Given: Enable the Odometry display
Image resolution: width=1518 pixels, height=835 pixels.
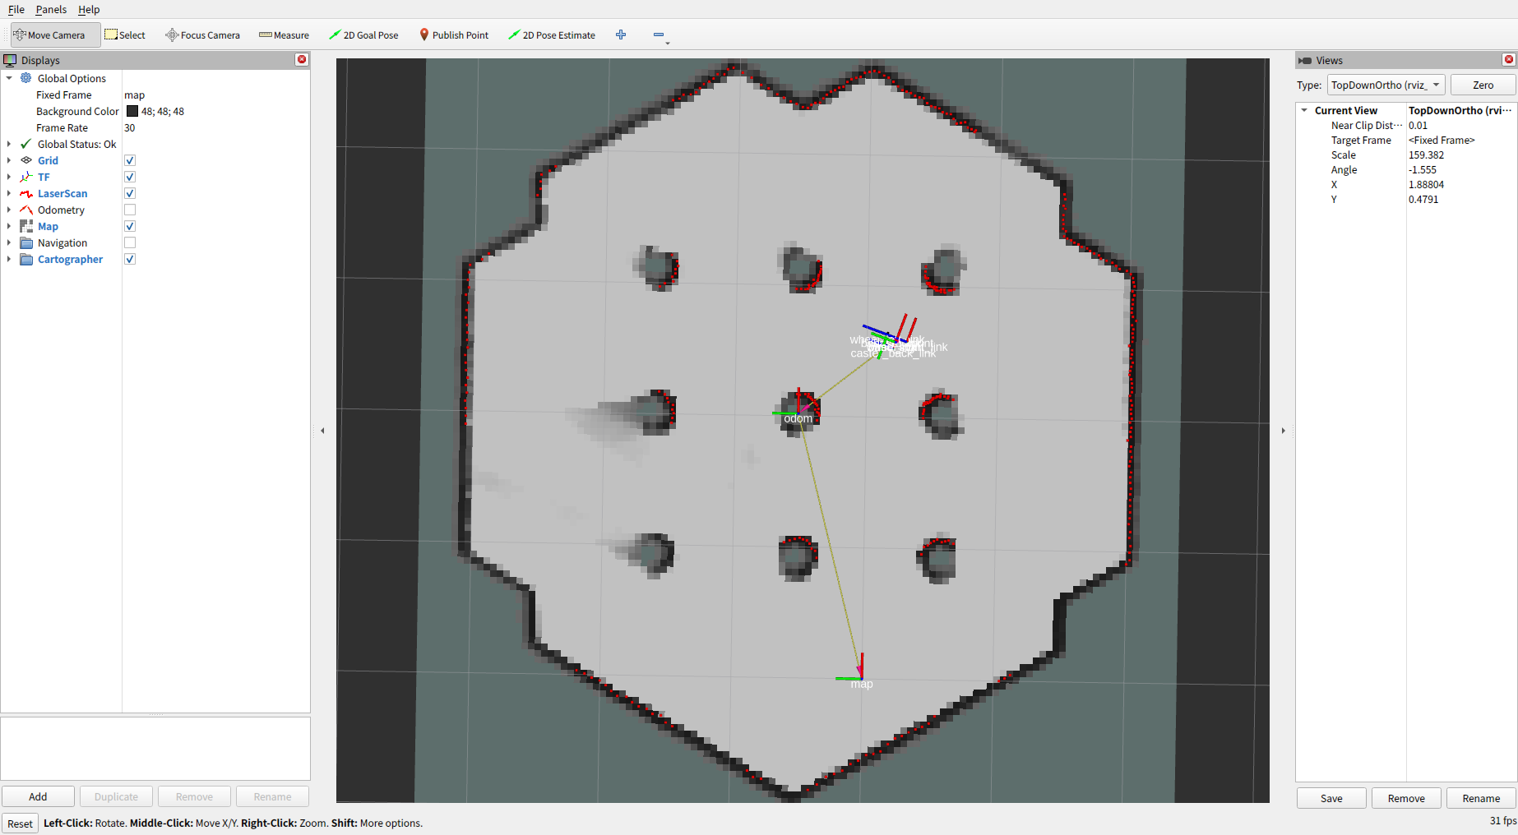Looking at the screenshot, I should point(129,210).
